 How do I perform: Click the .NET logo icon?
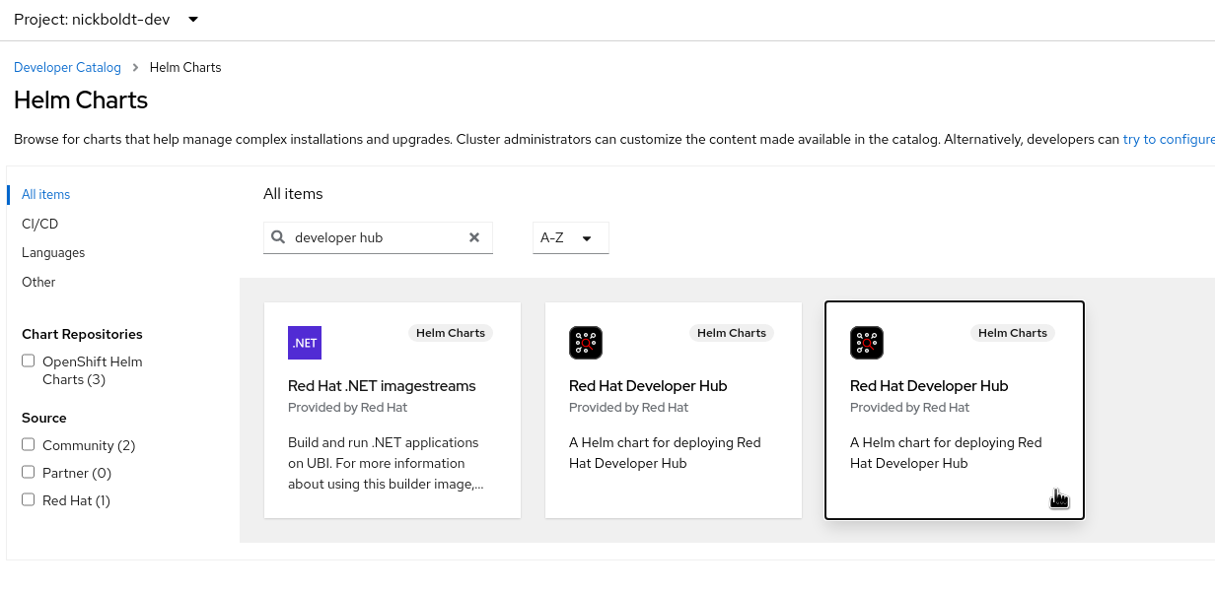[305, 343]
